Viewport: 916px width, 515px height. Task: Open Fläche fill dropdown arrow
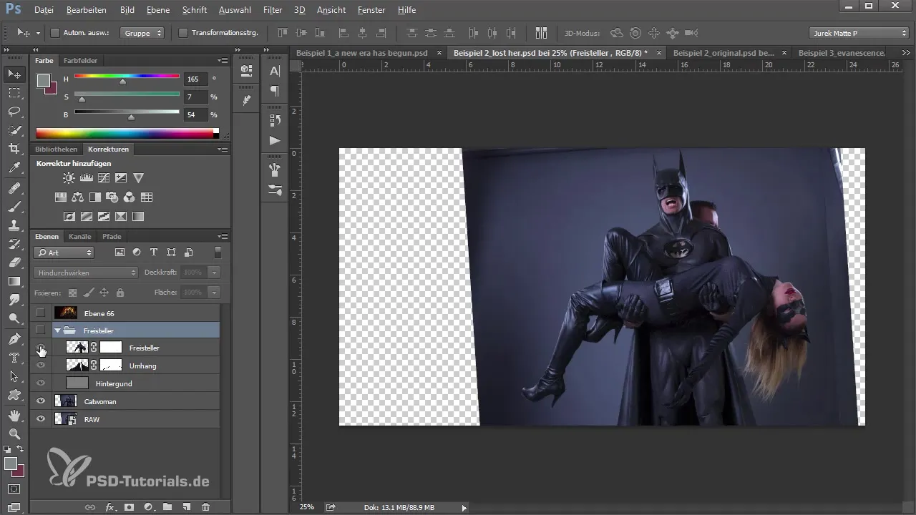tap(214, 292)
